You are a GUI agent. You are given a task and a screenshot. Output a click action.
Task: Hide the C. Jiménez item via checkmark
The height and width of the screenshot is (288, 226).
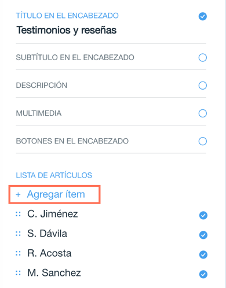pyautogui.click(x=203, y=215)
